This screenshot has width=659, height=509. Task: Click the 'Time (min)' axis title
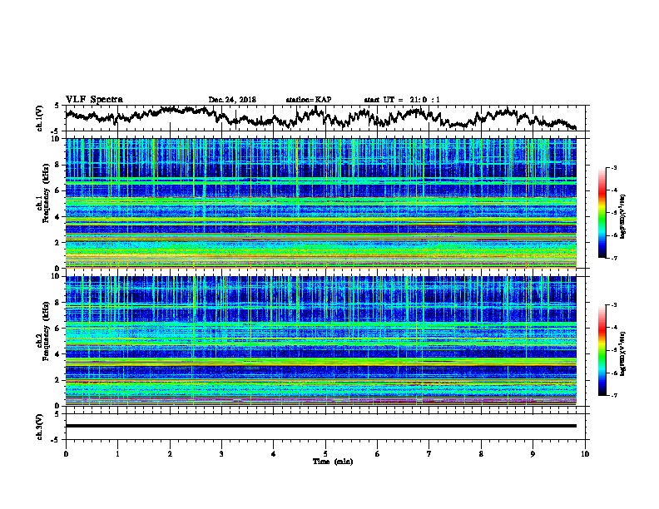click(333, 462)
